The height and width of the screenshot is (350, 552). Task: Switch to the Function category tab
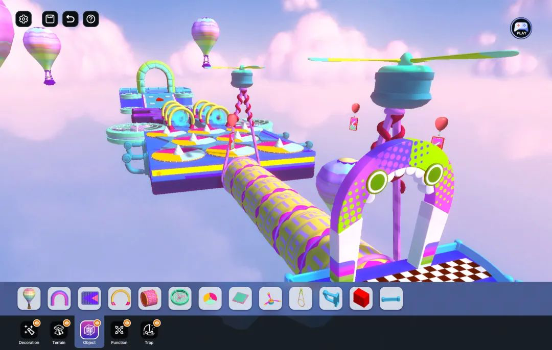(x=119, y=333)
